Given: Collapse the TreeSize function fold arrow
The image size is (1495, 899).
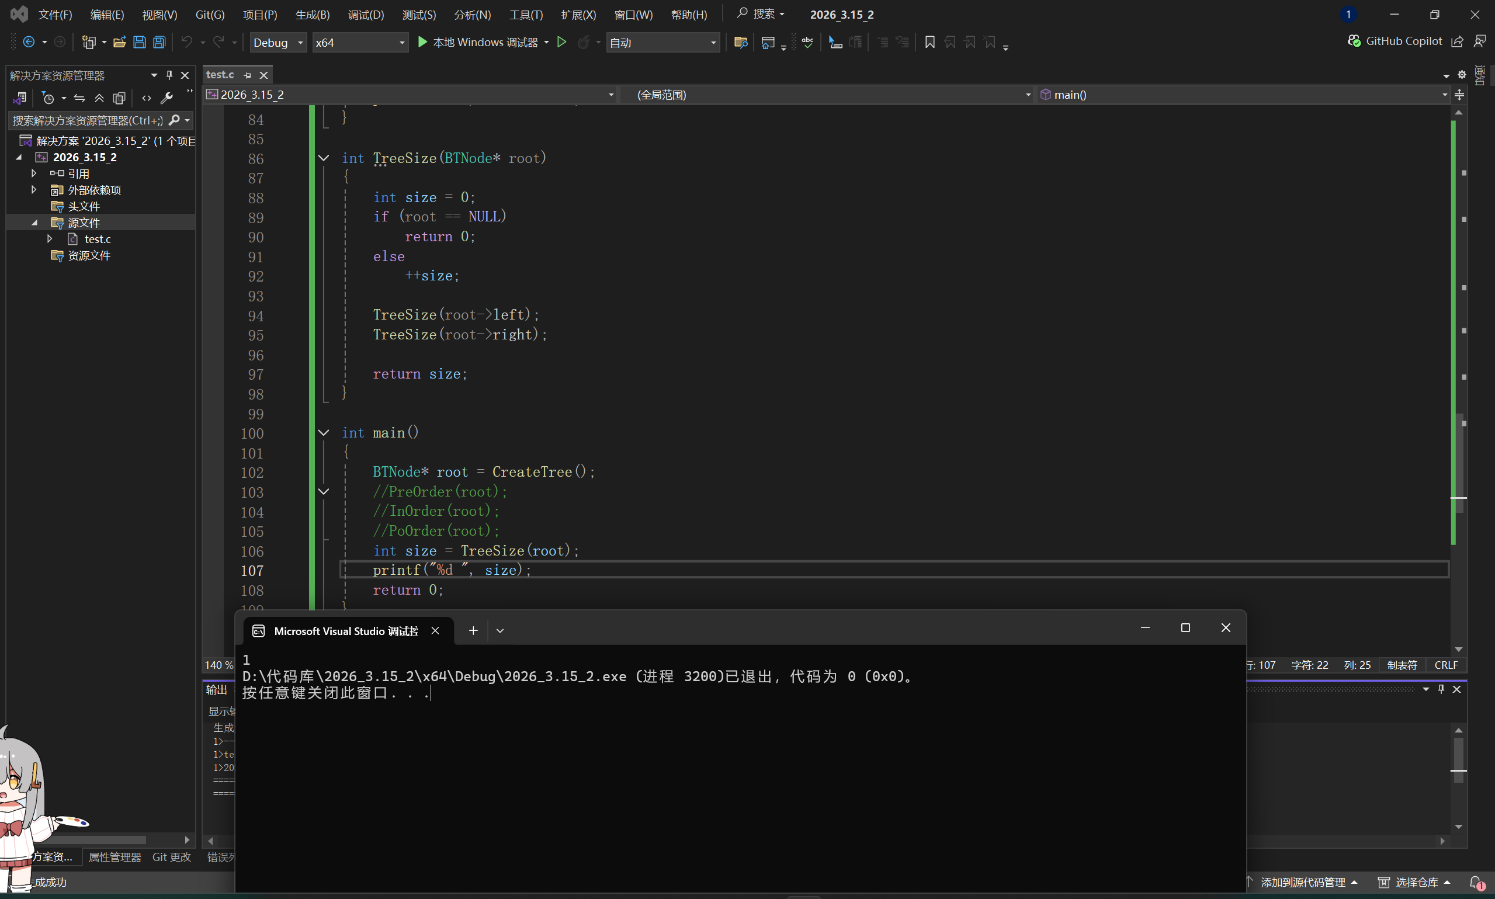Looking at the screenshot, I should (324, 158).
